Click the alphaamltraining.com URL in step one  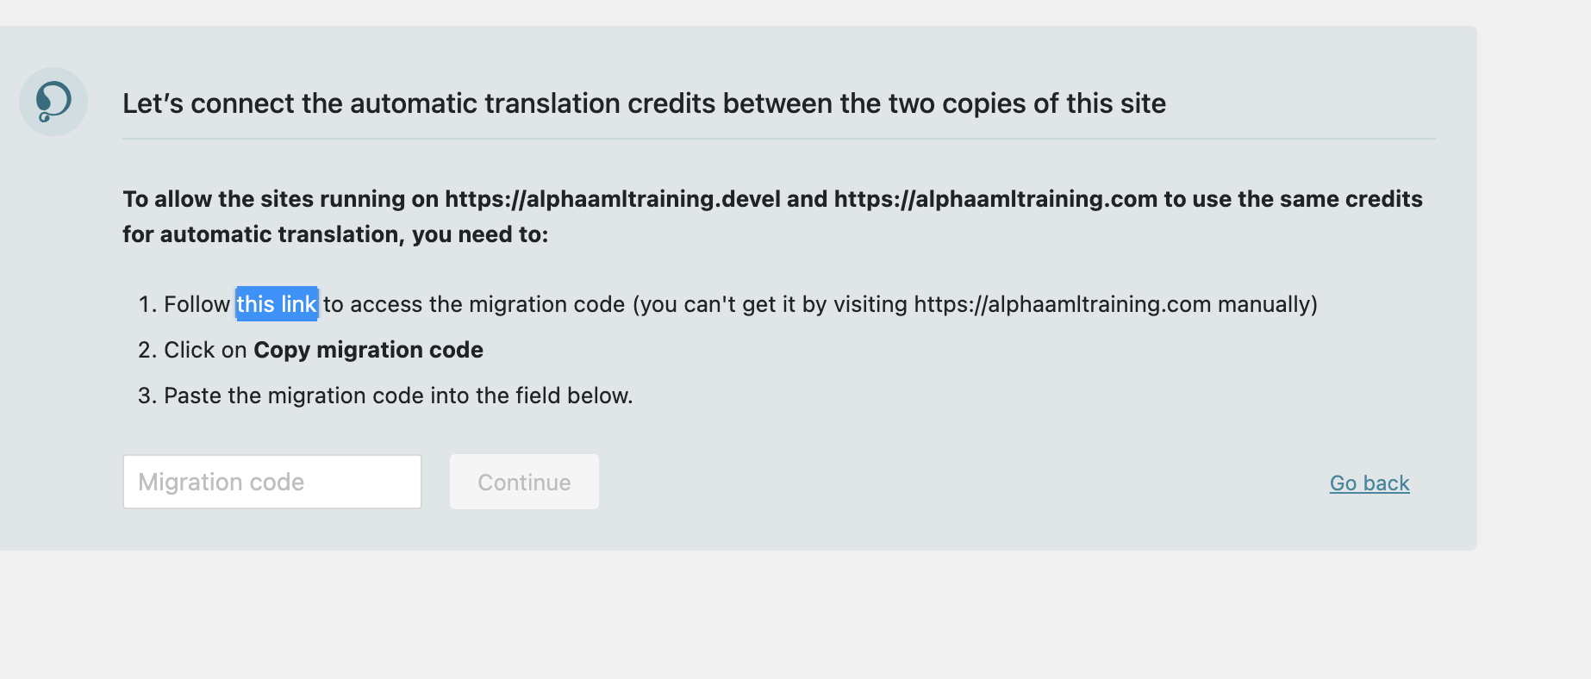pyautogui.click(x=1063, y=304)
